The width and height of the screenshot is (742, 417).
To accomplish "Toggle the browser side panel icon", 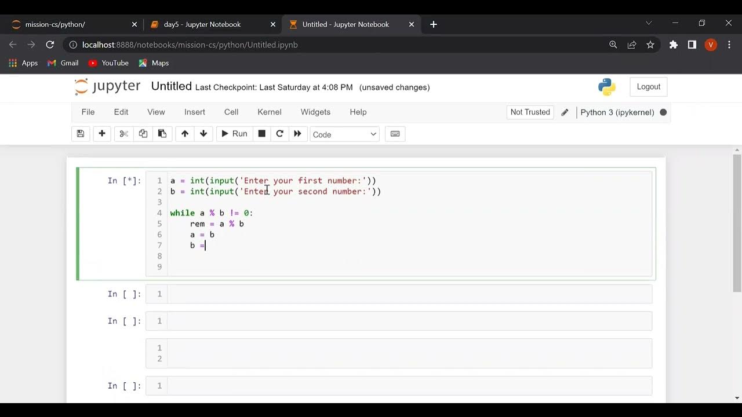I will point(692,45).
